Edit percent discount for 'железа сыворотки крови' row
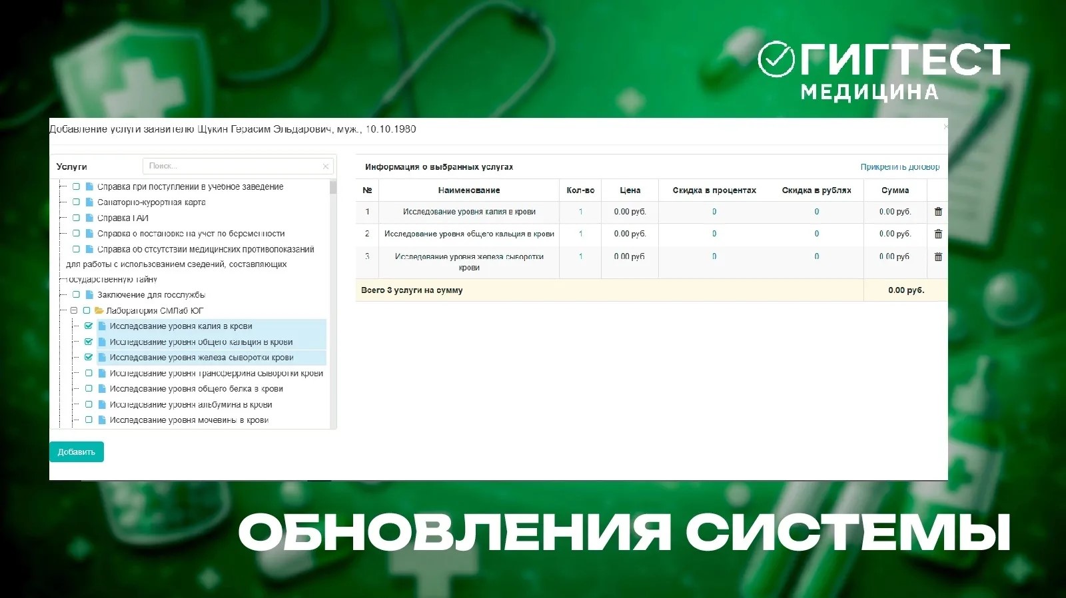This screenshot has width=1066, height=598. (714, 256)
